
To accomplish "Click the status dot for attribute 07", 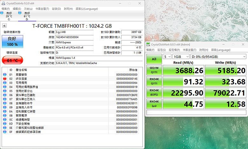I will click(5, 99).
